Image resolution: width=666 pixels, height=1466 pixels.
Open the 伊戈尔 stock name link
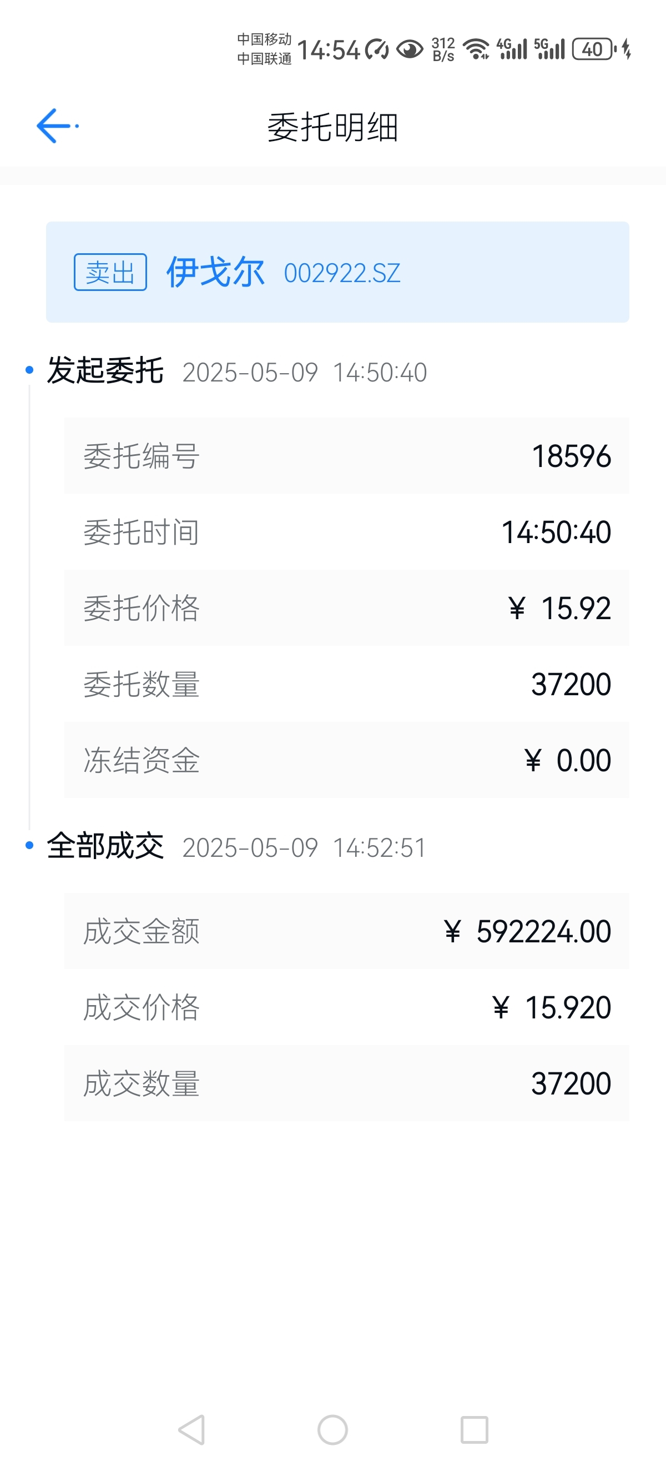215,272
